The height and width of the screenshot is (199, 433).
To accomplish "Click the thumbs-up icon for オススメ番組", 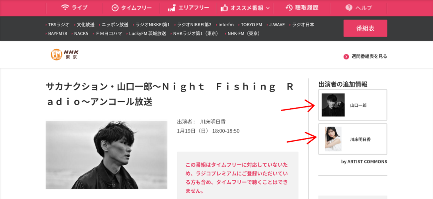I will (x=223, y=8).
